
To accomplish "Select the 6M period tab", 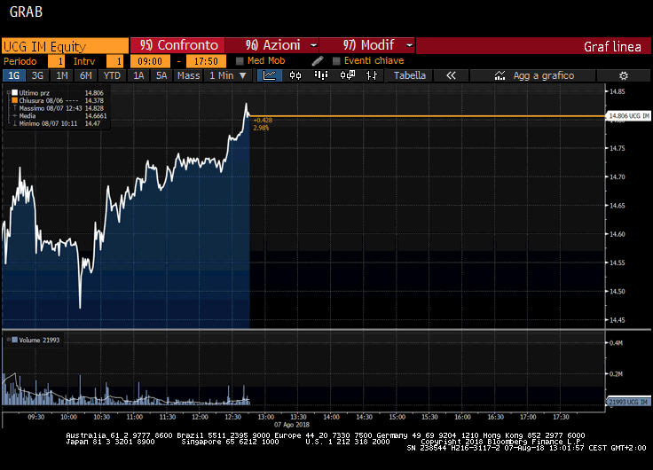I will tap(86, 75).
